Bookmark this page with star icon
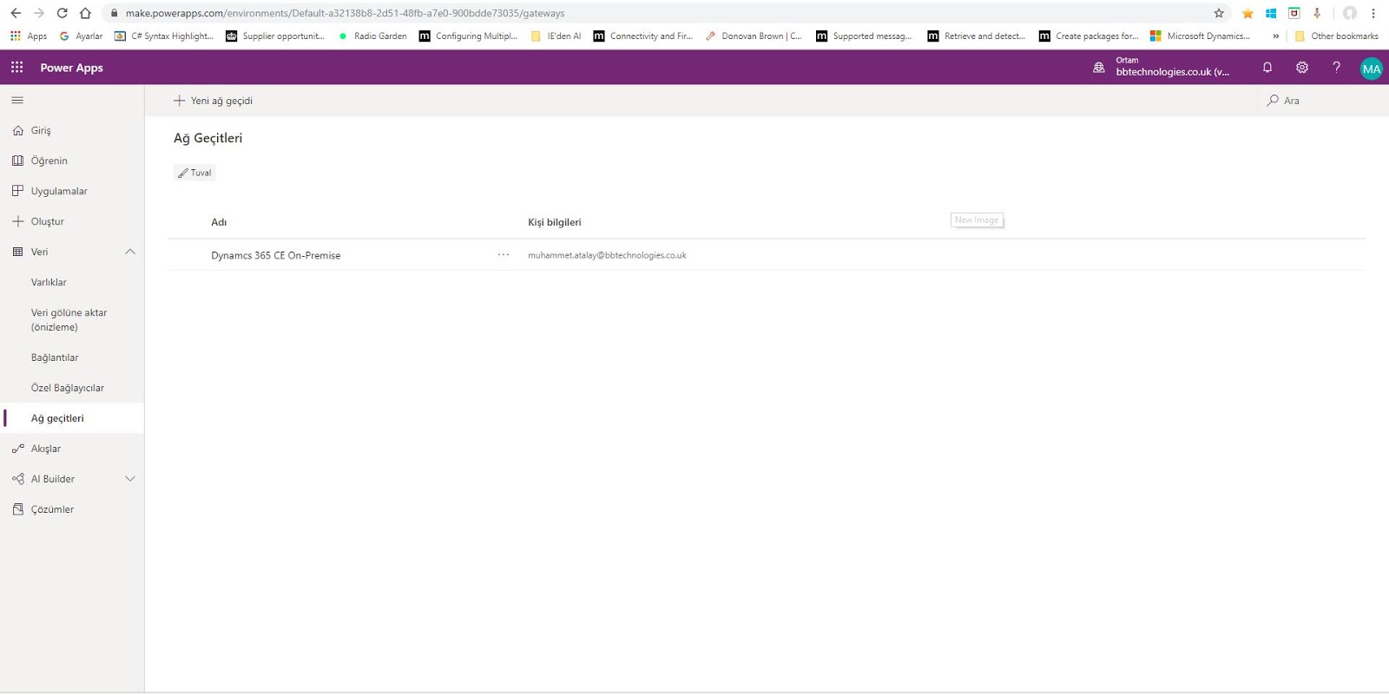 pyautogui.click(x=1219, y=13)
